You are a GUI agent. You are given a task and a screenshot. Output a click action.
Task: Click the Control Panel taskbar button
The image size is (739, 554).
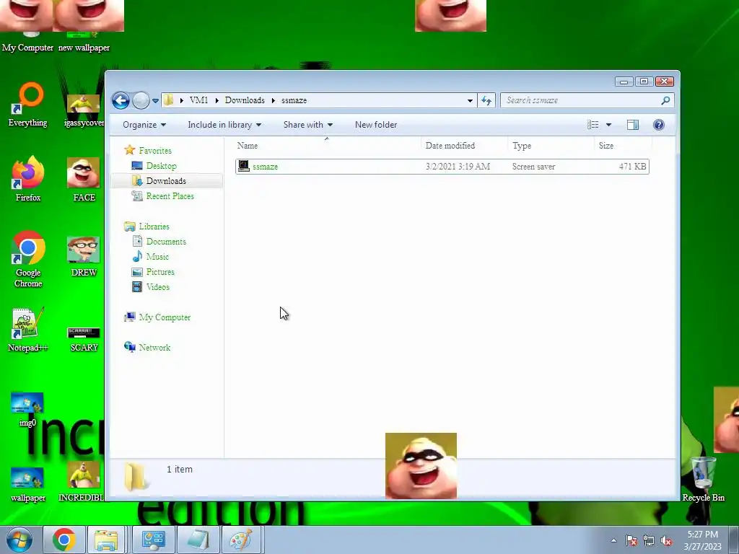153,540
